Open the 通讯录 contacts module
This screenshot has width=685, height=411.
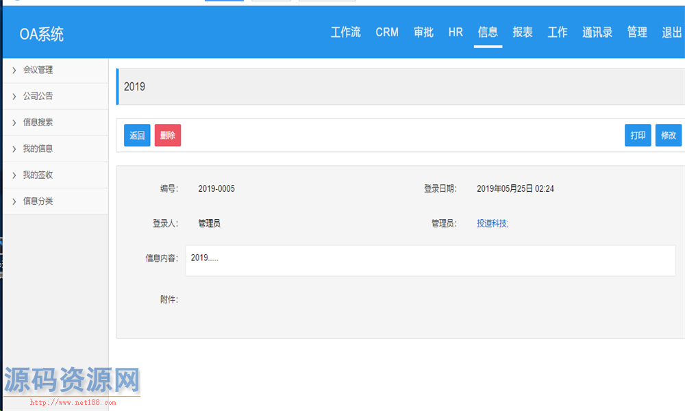[x=597, y=32]
